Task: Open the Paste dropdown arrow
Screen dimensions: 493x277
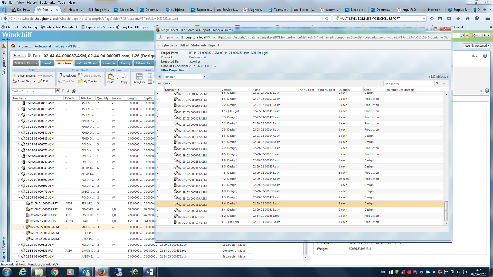Action: [x=117, y=79]
